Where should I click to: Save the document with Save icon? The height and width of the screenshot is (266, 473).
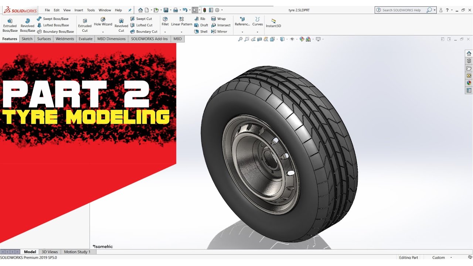[166, 10]
